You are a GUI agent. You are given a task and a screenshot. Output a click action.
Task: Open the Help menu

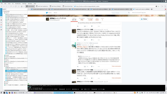35,3
